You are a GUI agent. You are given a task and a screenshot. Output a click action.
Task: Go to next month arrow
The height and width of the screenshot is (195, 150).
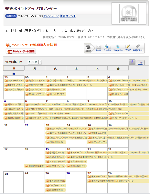40,62
